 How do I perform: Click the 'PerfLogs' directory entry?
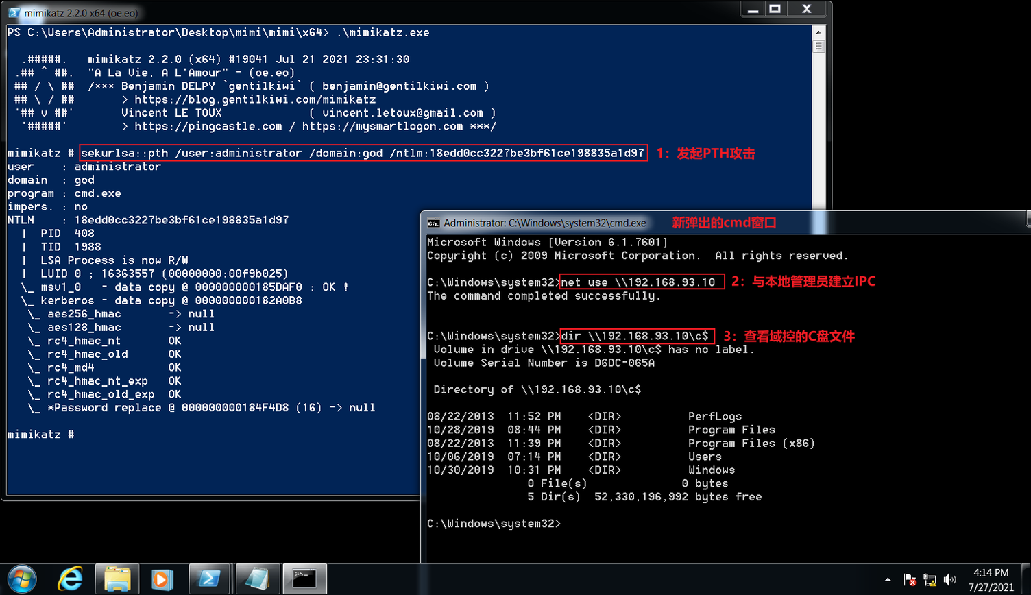(x=715, y=417)
